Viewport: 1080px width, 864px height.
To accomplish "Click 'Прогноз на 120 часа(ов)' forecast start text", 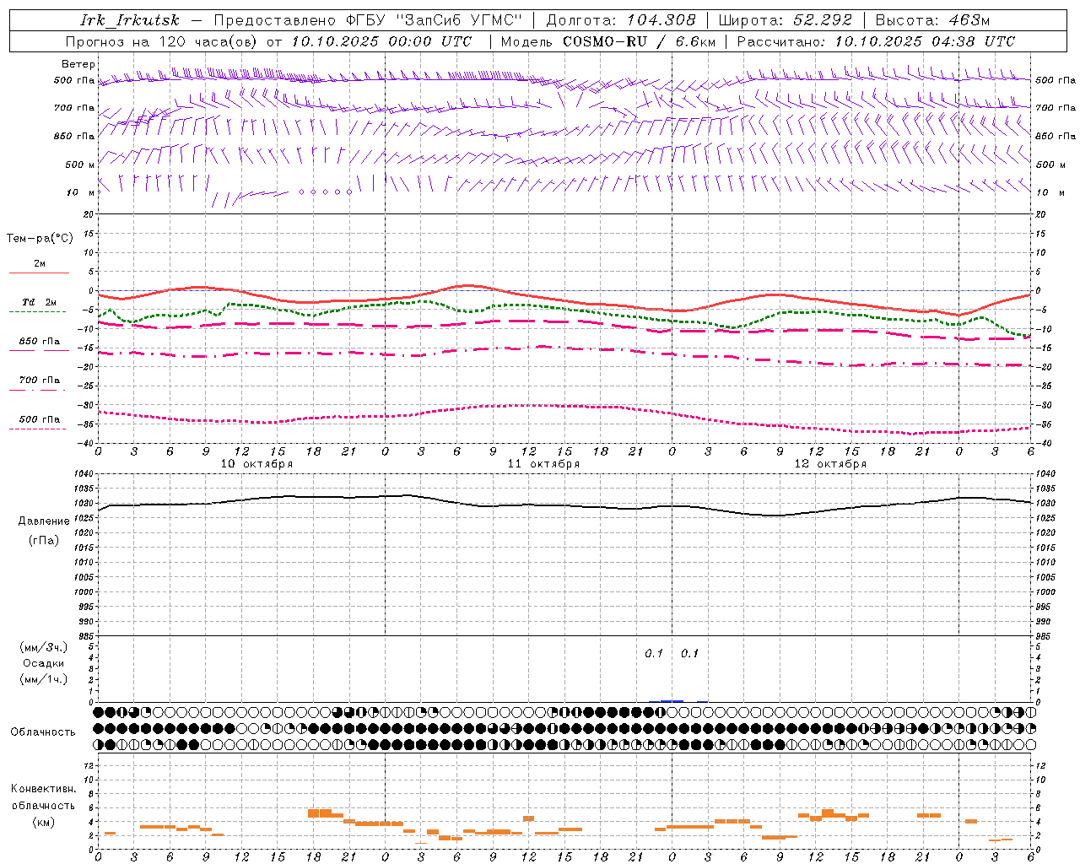I will coord(163,41).
